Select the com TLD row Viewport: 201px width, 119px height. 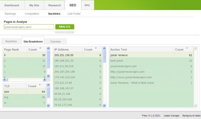(x=24, y=92)
